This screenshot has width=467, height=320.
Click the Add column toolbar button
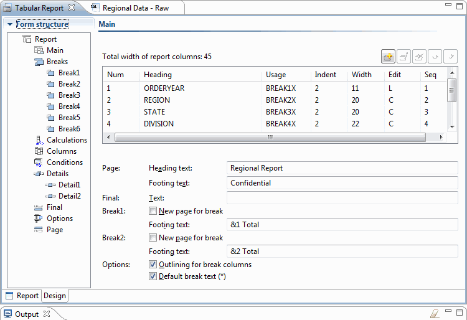click(388, 56)
